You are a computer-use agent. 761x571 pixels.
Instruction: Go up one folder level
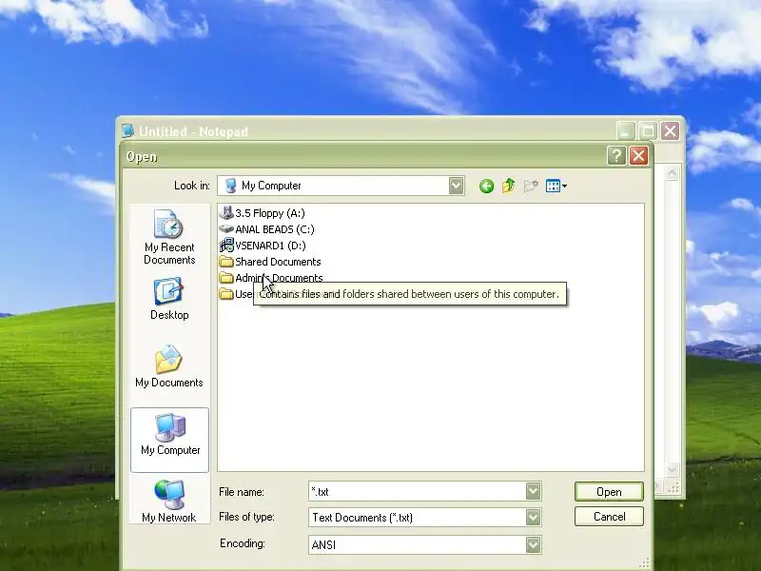click(x=509, y=186)
